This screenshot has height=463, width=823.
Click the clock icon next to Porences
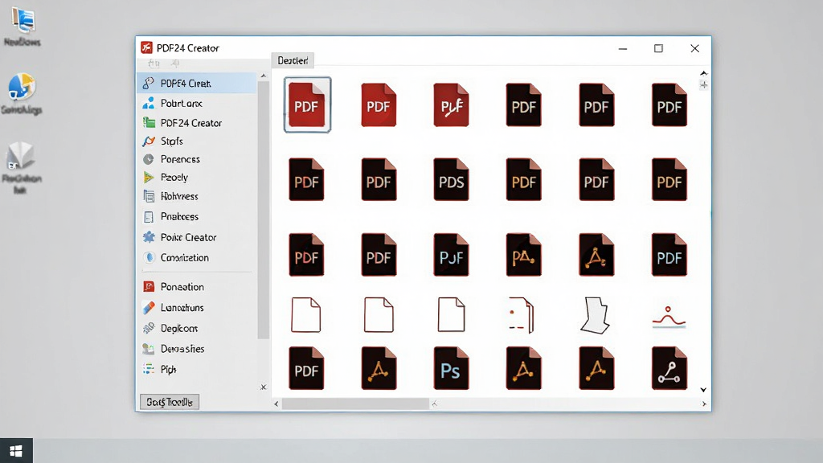(x=149, y=159)
